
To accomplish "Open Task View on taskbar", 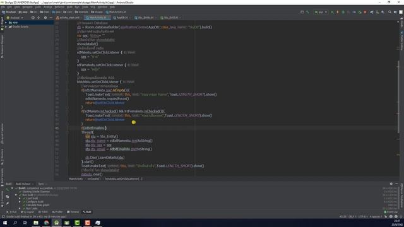I will pos(25,223).
